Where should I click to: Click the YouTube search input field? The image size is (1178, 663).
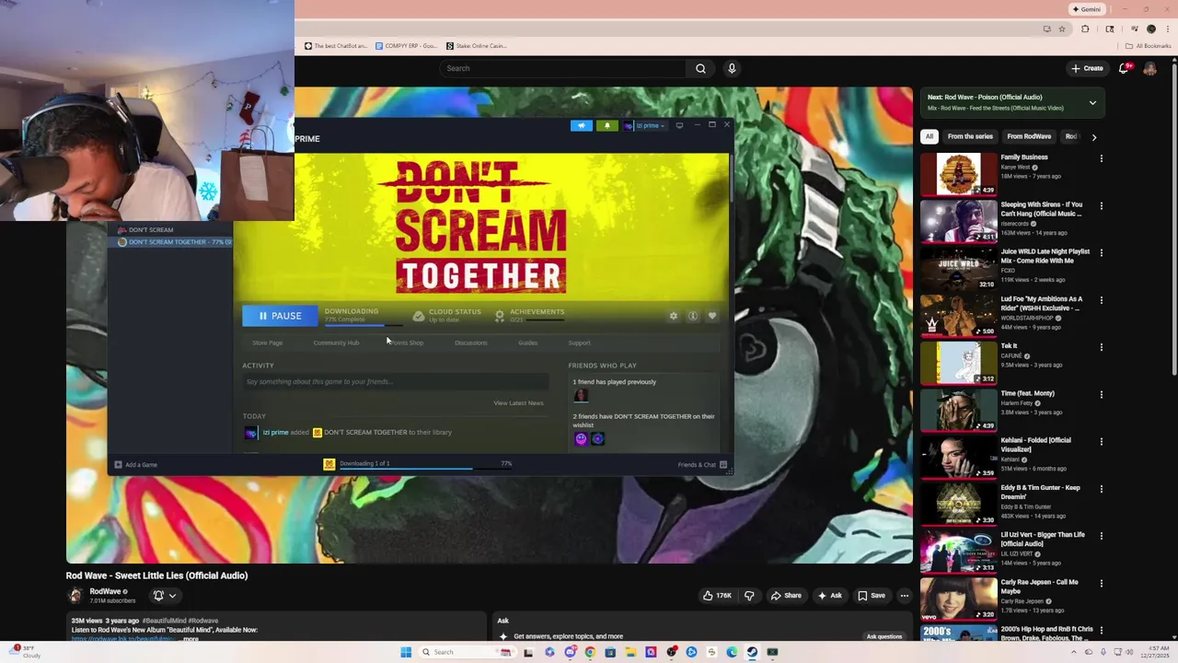pos(563,68)
